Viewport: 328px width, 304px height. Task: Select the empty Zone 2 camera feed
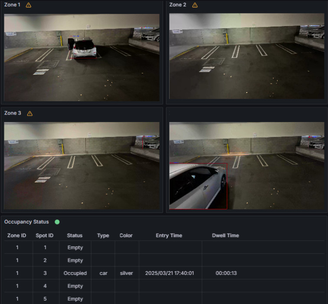pos(246,56)
